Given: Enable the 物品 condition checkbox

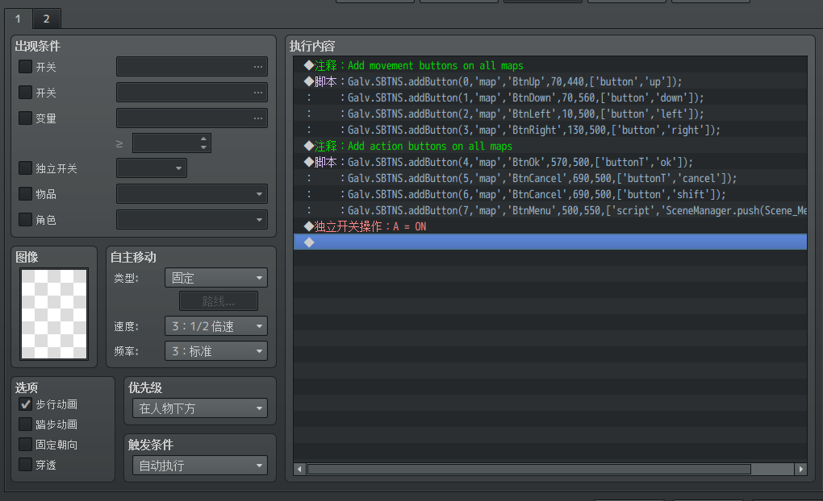Looking at the screenshot, I should 25,193.
